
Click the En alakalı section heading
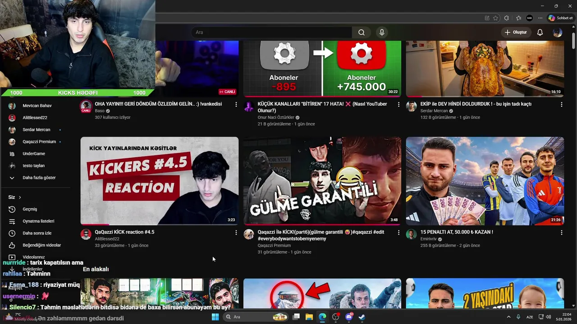pyautogui.click(x=96, y=269)
